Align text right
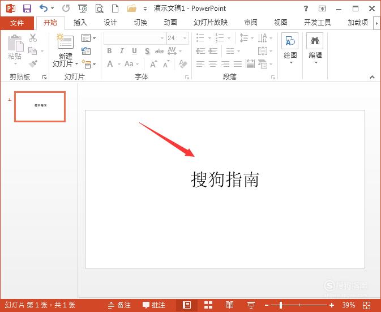This screenshot has width=381, height=312. [225, 64]
